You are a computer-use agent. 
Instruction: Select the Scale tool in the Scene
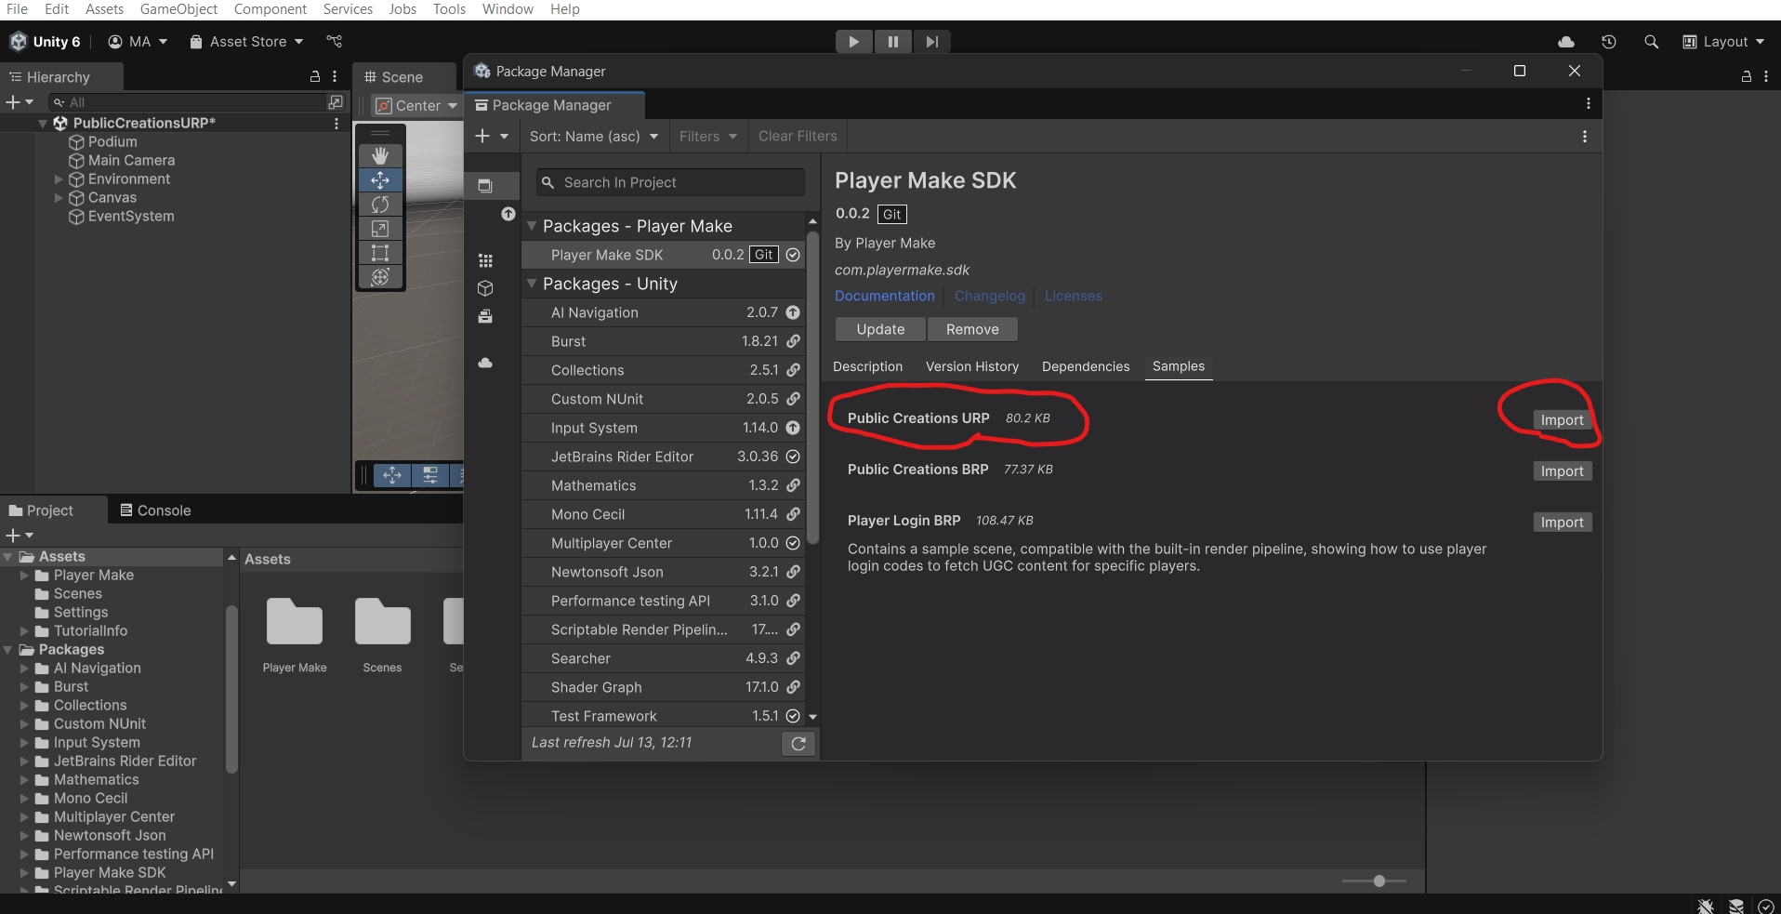pos(380,229)
